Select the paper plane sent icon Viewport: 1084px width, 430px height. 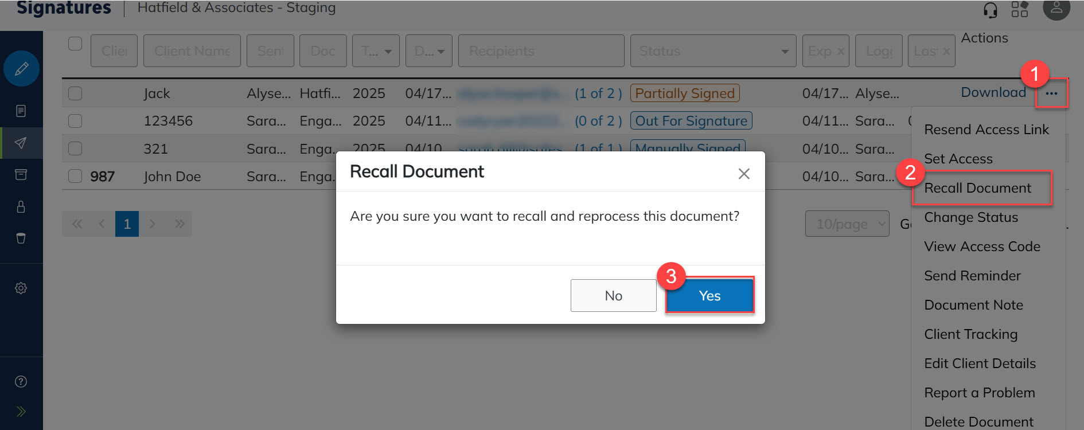[21, 143]
